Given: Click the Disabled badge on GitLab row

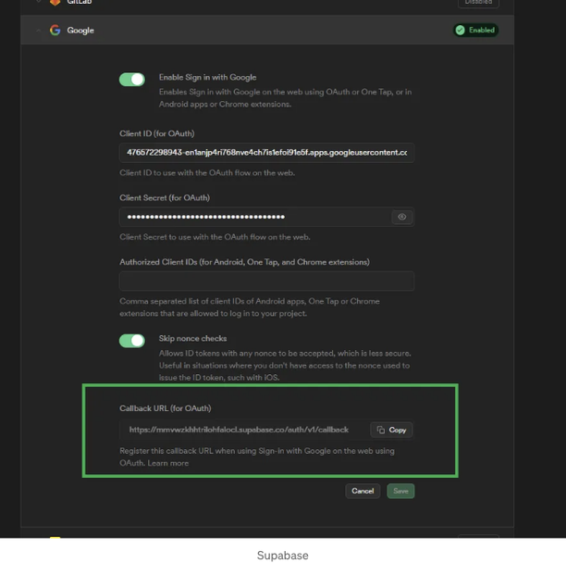Looking at the screenshot, I should pos(478,3).
